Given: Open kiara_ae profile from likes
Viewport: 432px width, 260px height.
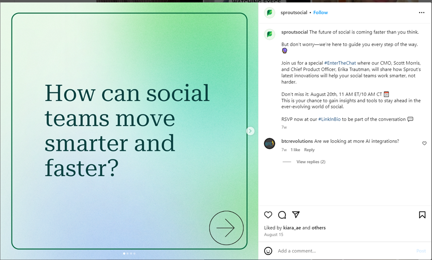Looking at the screenshot, I should coord(292,228).
